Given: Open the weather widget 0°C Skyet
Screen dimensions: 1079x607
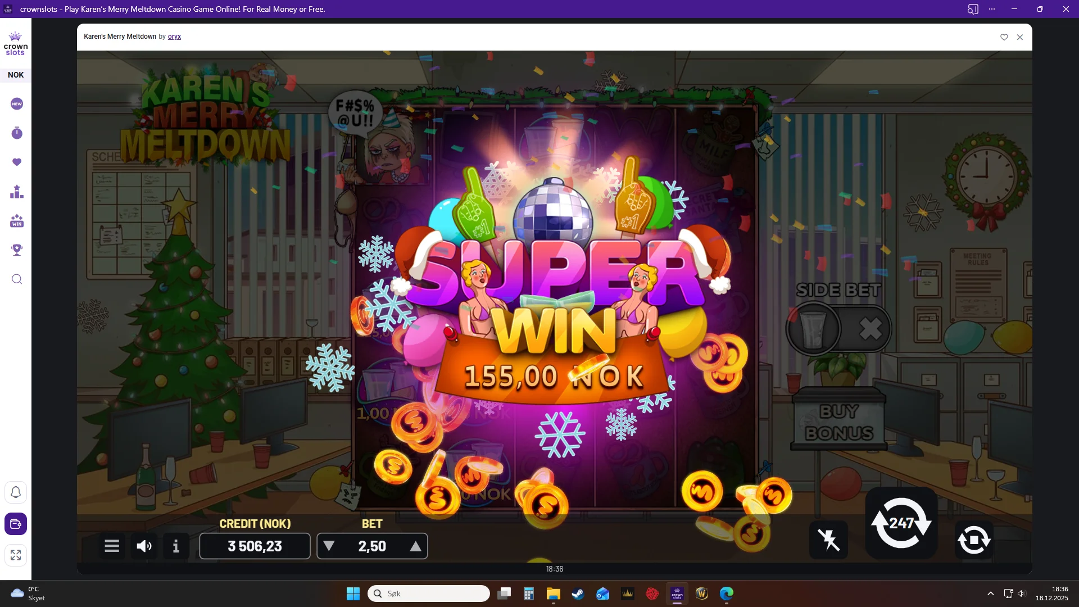Looking at the screenshot, I should pos(28,594).
